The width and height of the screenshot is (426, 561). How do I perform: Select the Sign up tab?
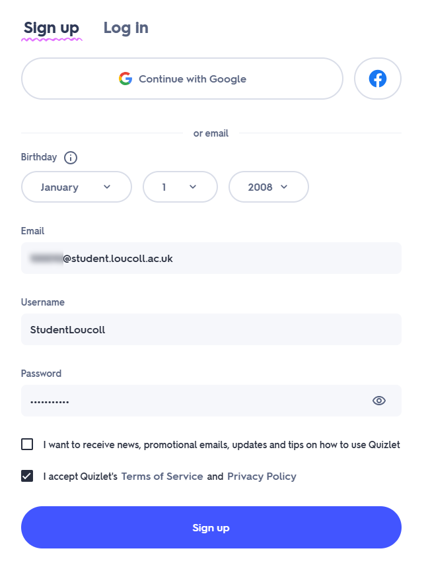52,28
